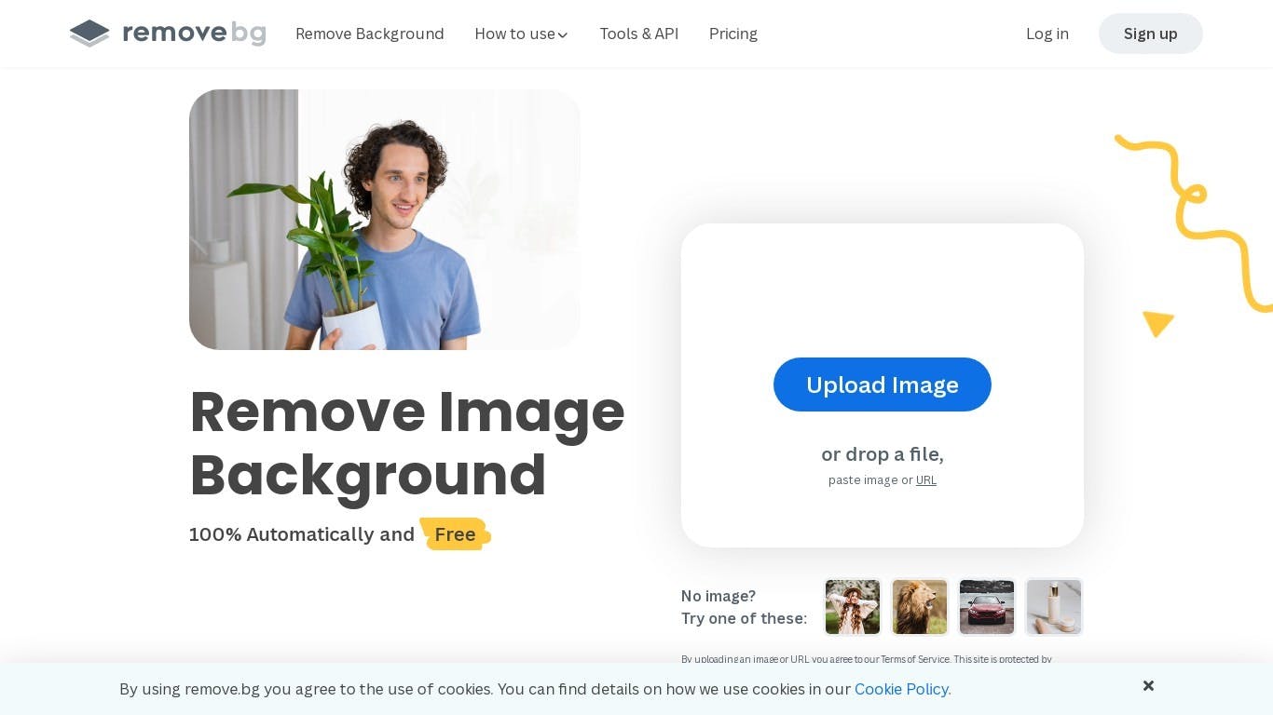
Task: Click the remove.bg wordmark text
Action: (194, 34)
